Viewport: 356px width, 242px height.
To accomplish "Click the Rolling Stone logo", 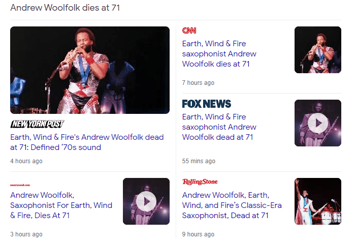I will click(200, 182).
